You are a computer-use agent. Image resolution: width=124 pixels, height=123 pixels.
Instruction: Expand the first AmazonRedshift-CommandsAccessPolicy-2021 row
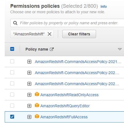coord(29,62)
